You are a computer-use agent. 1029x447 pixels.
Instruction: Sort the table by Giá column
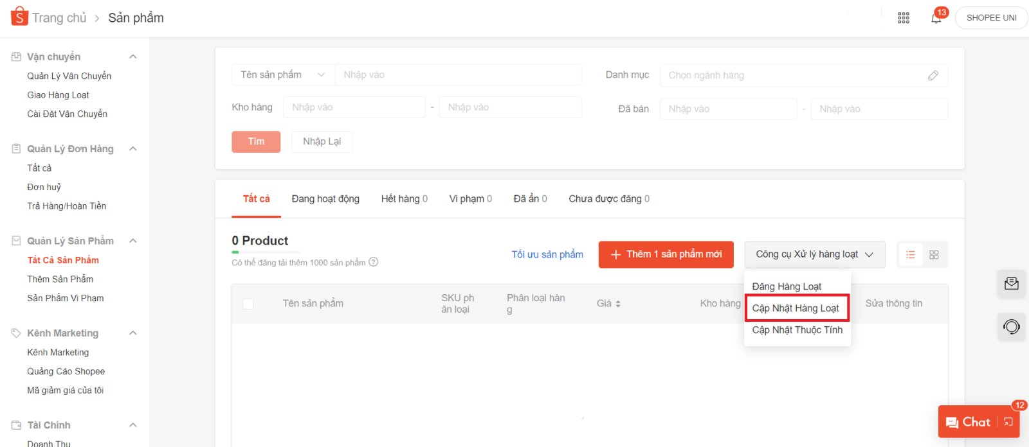tap(608, 304)
